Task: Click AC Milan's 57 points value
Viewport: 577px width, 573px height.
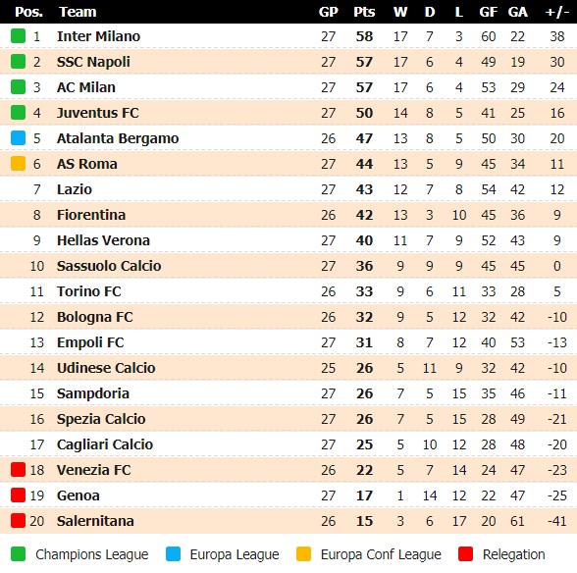Action: [364, 87]
